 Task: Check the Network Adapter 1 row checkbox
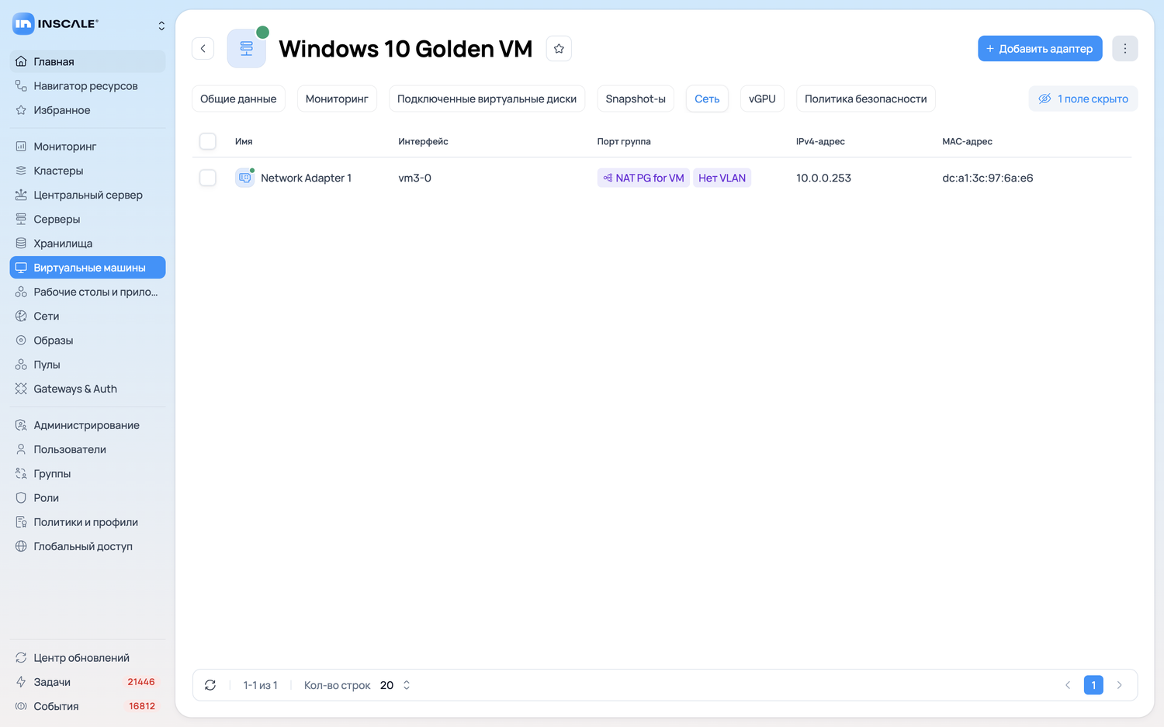coord(208,178)
